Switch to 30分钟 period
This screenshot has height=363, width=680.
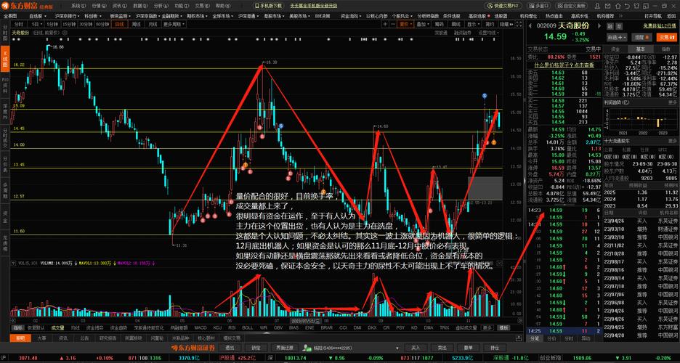pyautogui.click(x=86, y=24)
